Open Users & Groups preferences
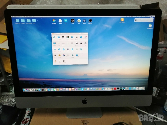167x125 pixels. 55,56
